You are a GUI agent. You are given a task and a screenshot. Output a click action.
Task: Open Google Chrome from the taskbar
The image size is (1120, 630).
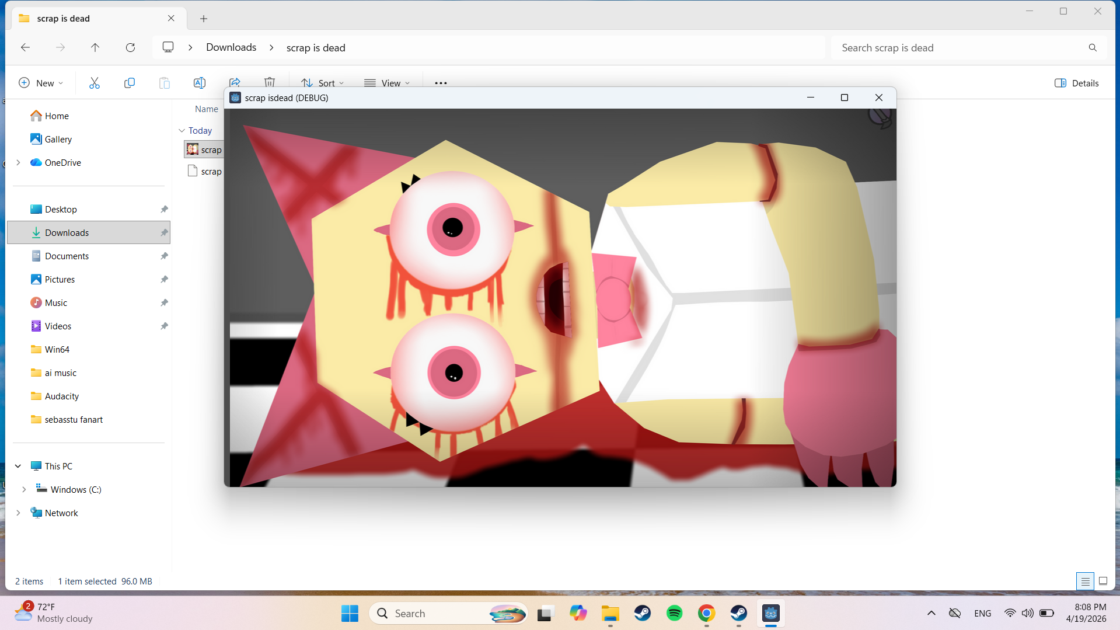coord(706,613)
